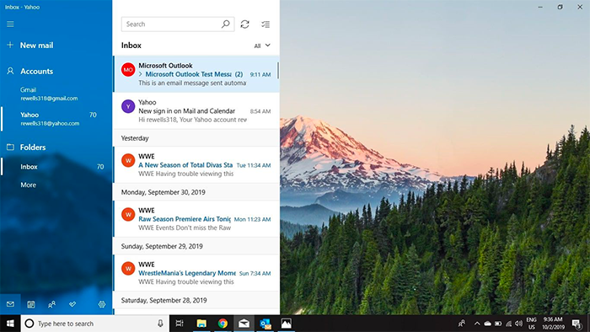Open WWE Raw Season Premiere email
This screenshot has width=590, height=332.
click(196, 219)
